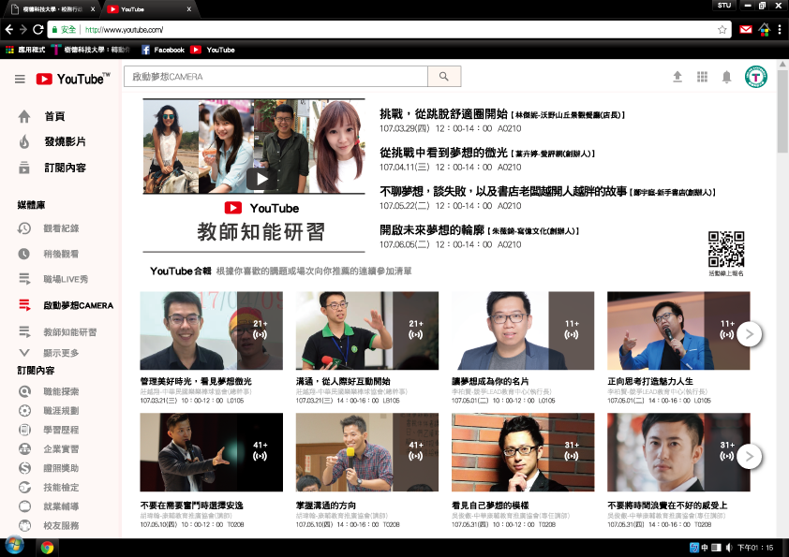Open Windows Start button

13,547
